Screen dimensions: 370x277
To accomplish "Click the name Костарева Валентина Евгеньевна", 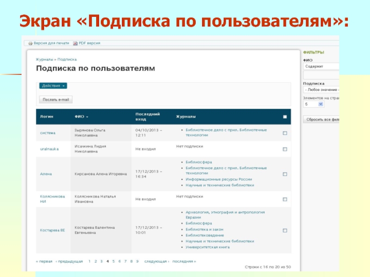I will pos(95,230).
